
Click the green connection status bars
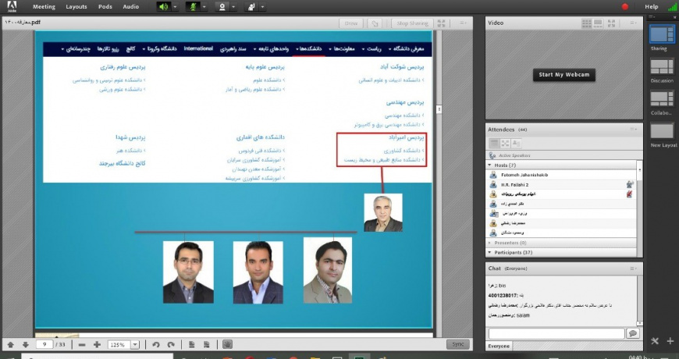[672, 6]
